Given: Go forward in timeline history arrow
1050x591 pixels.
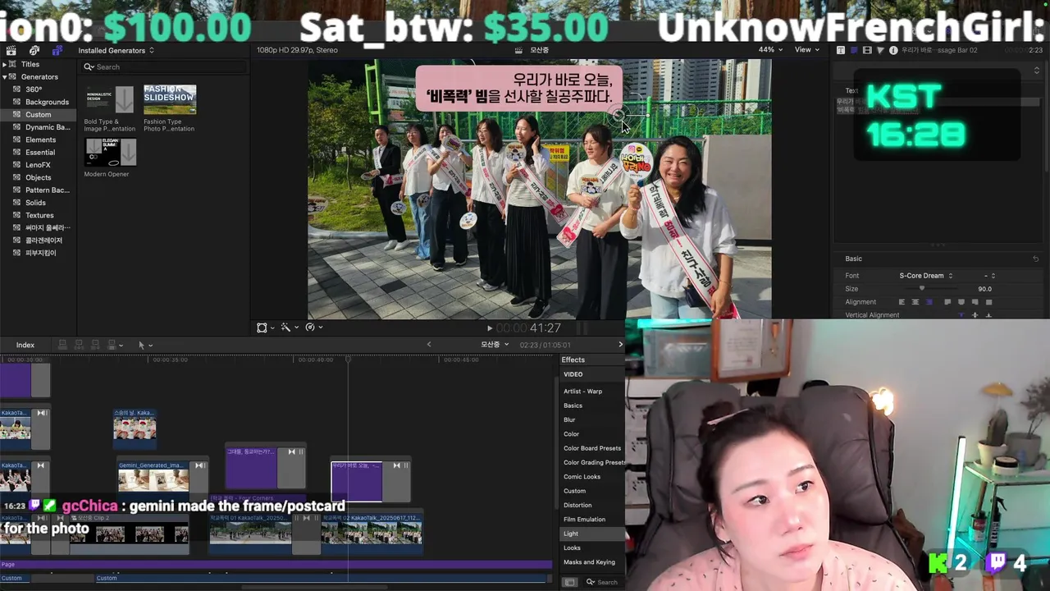Looking at the screenshot, I should coord(620,345).
